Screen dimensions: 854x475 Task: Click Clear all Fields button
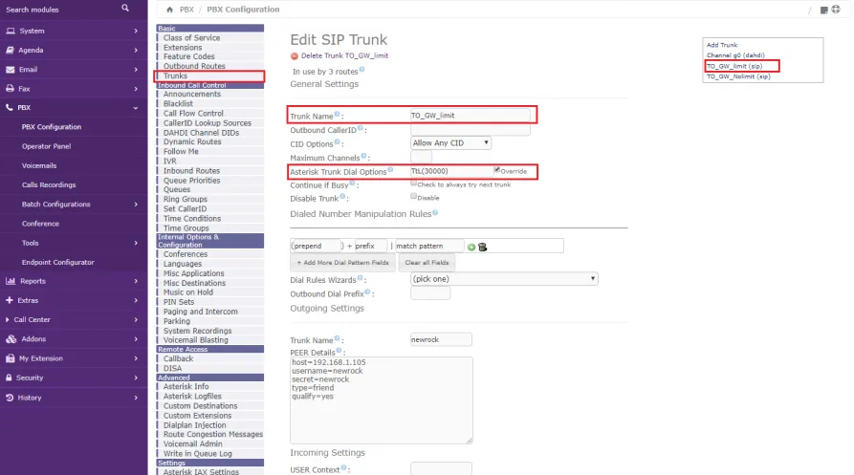(x=427, y=262)
